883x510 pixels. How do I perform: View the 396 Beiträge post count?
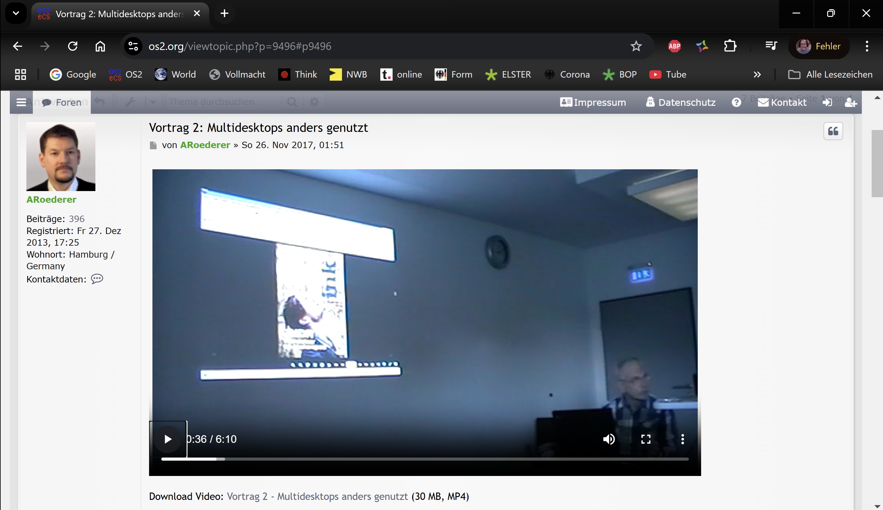(77, 219)
